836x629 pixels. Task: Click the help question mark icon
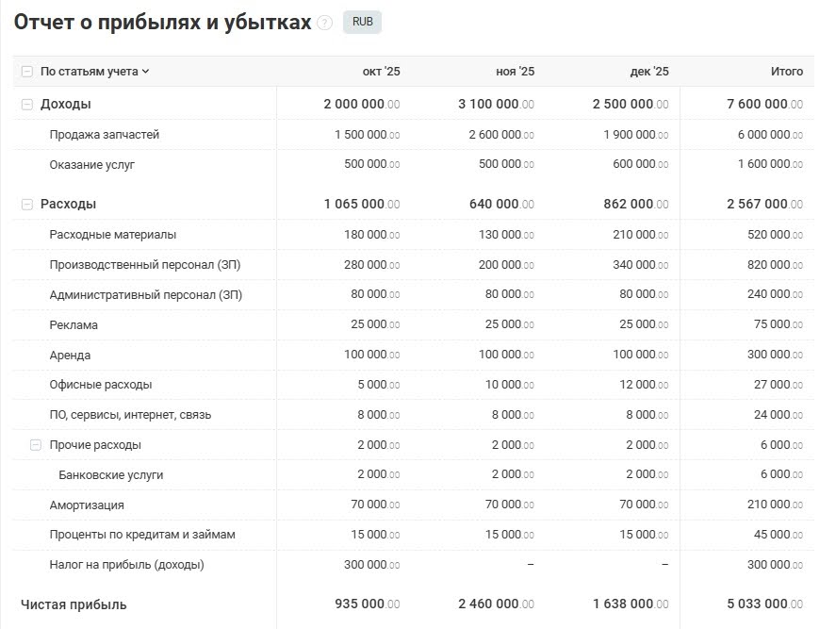pos(325,23)
